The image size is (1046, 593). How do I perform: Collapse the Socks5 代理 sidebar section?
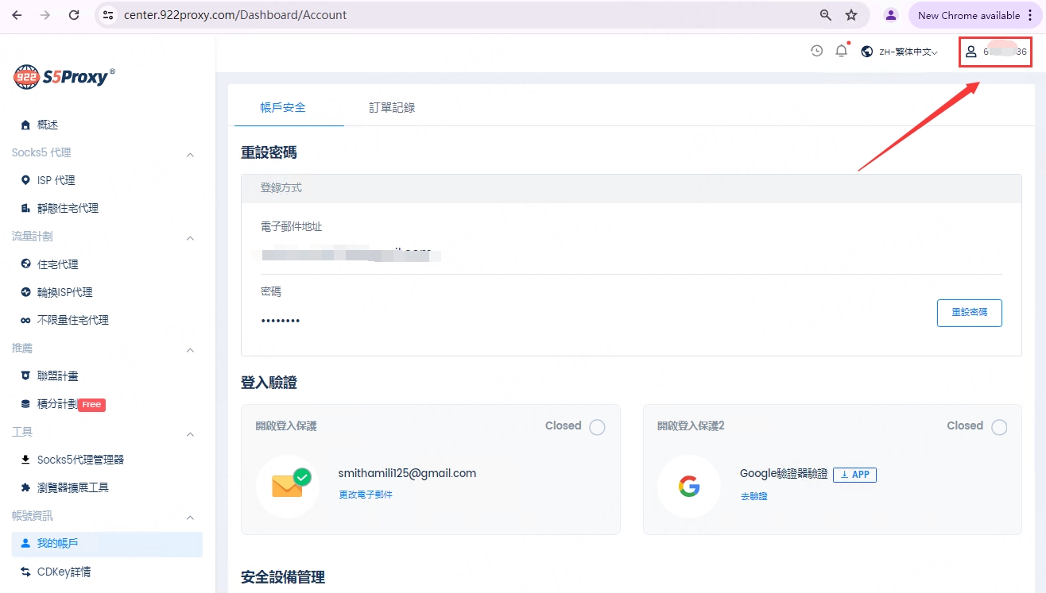coord(190,154)
